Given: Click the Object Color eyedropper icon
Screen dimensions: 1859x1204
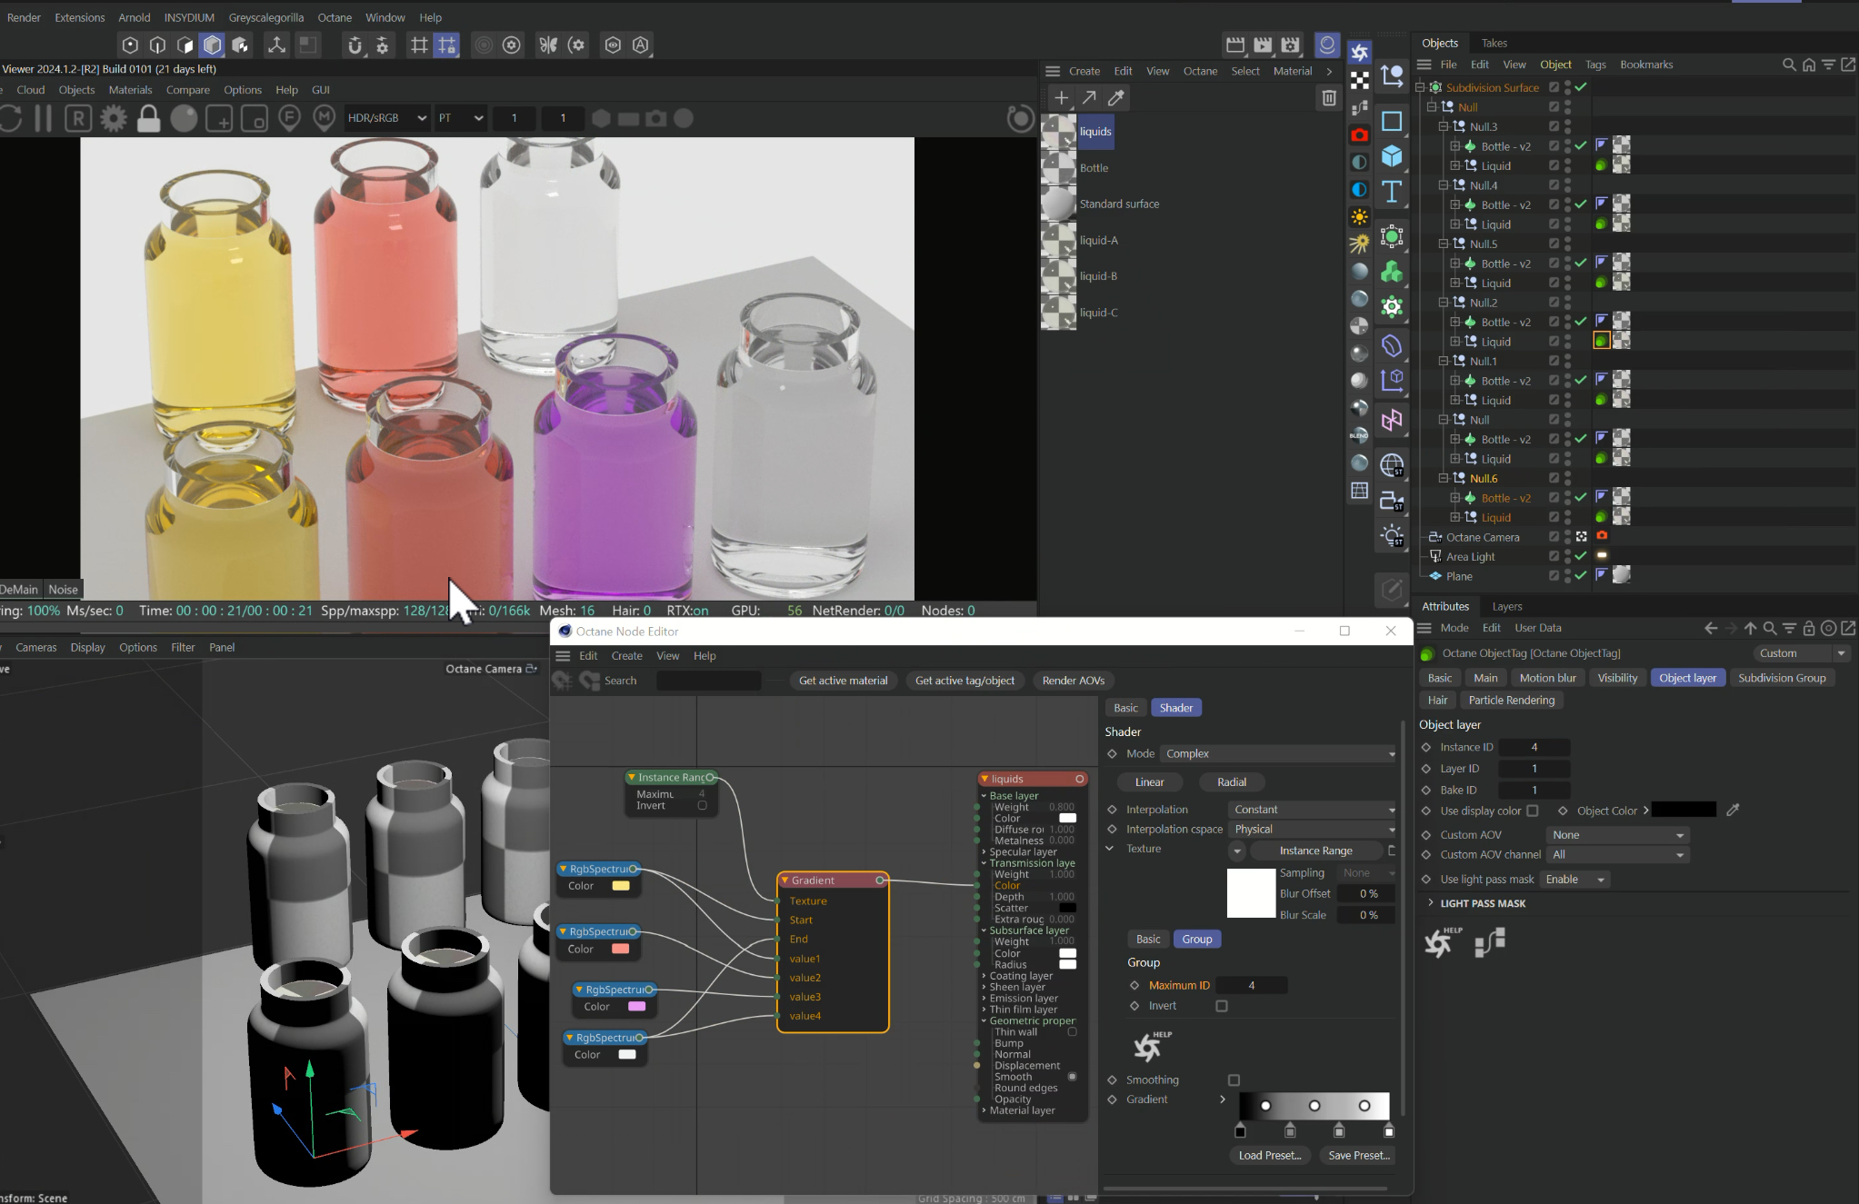Looking at the screenshot, I should point(1733,811).
